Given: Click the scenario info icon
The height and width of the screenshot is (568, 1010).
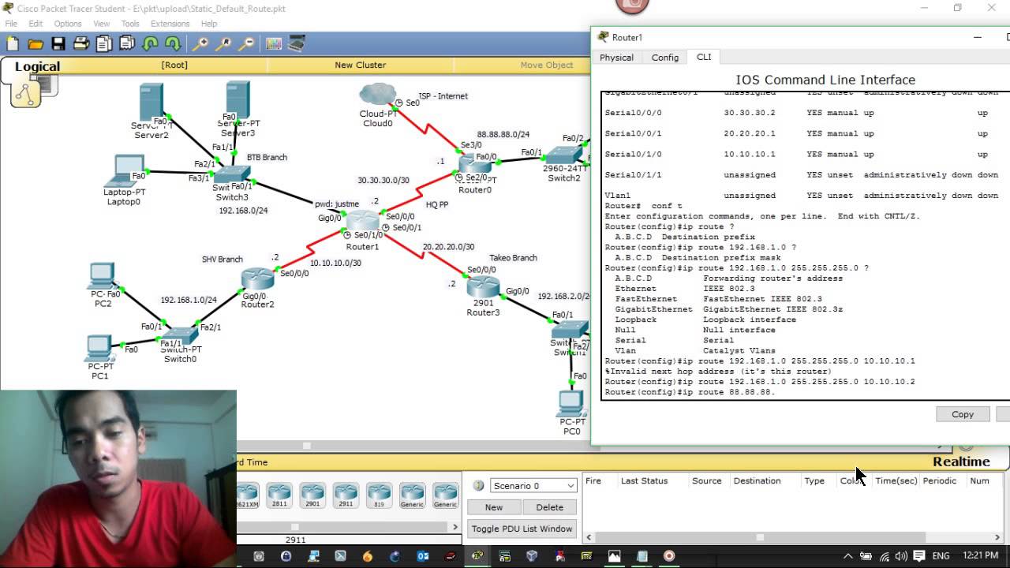Looking at the screenshot, I should 478,486.
